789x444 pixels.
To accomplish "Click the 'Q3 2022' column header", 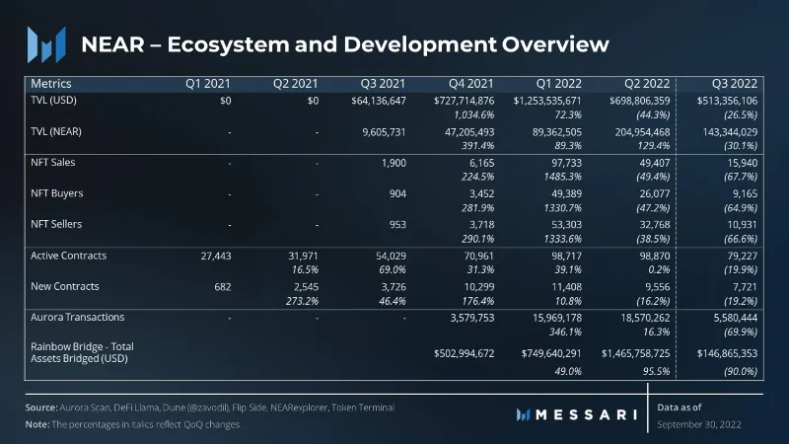I will point(735,84).
